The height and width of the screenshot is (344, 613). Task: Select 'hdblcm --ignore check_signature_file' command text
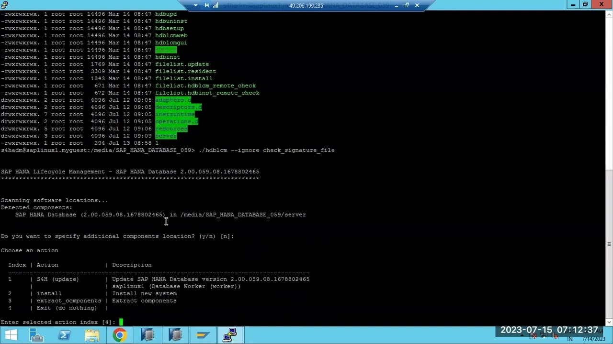pyautogui.click(x=266, y=150)
